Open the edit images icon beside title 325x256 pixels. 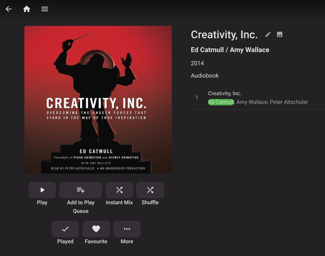click(280, 34)
